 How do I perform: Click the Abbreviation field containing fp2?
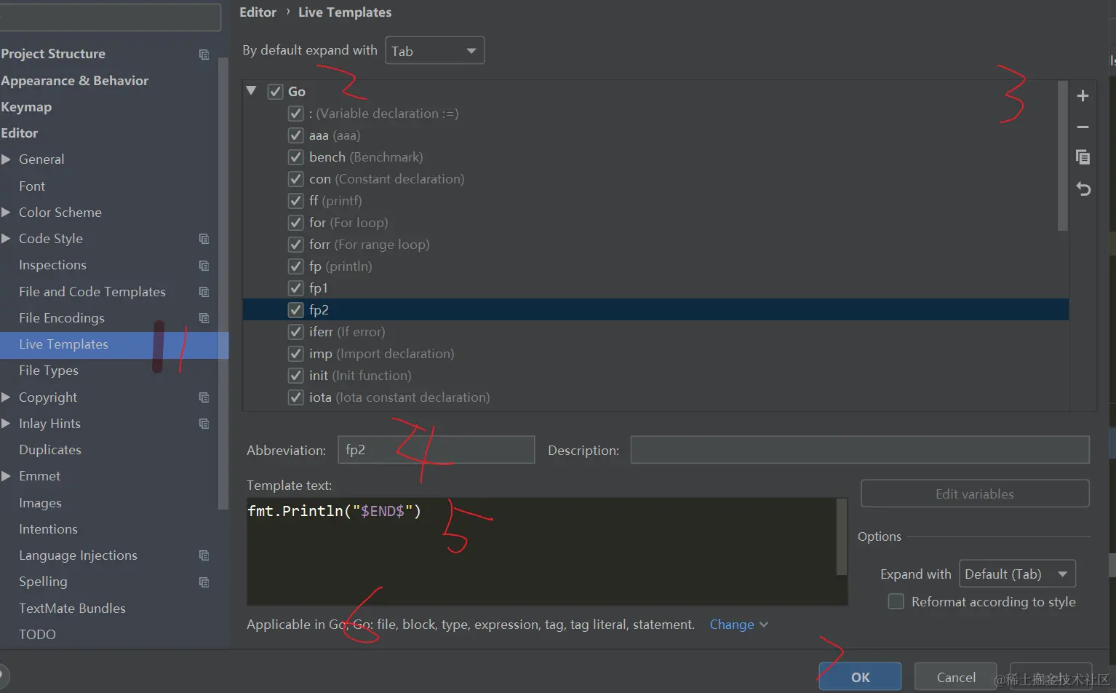[437, 450]
